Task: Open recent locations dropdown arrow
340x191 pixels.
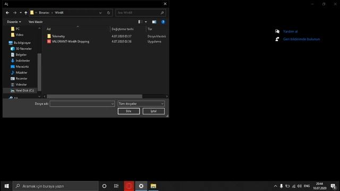Action: [x=21, y=13]
